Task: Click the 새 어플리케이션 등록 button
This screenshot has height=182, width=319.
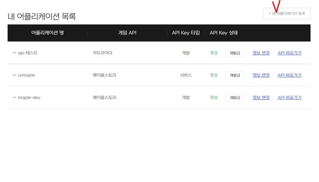Action: coord(287,14)
